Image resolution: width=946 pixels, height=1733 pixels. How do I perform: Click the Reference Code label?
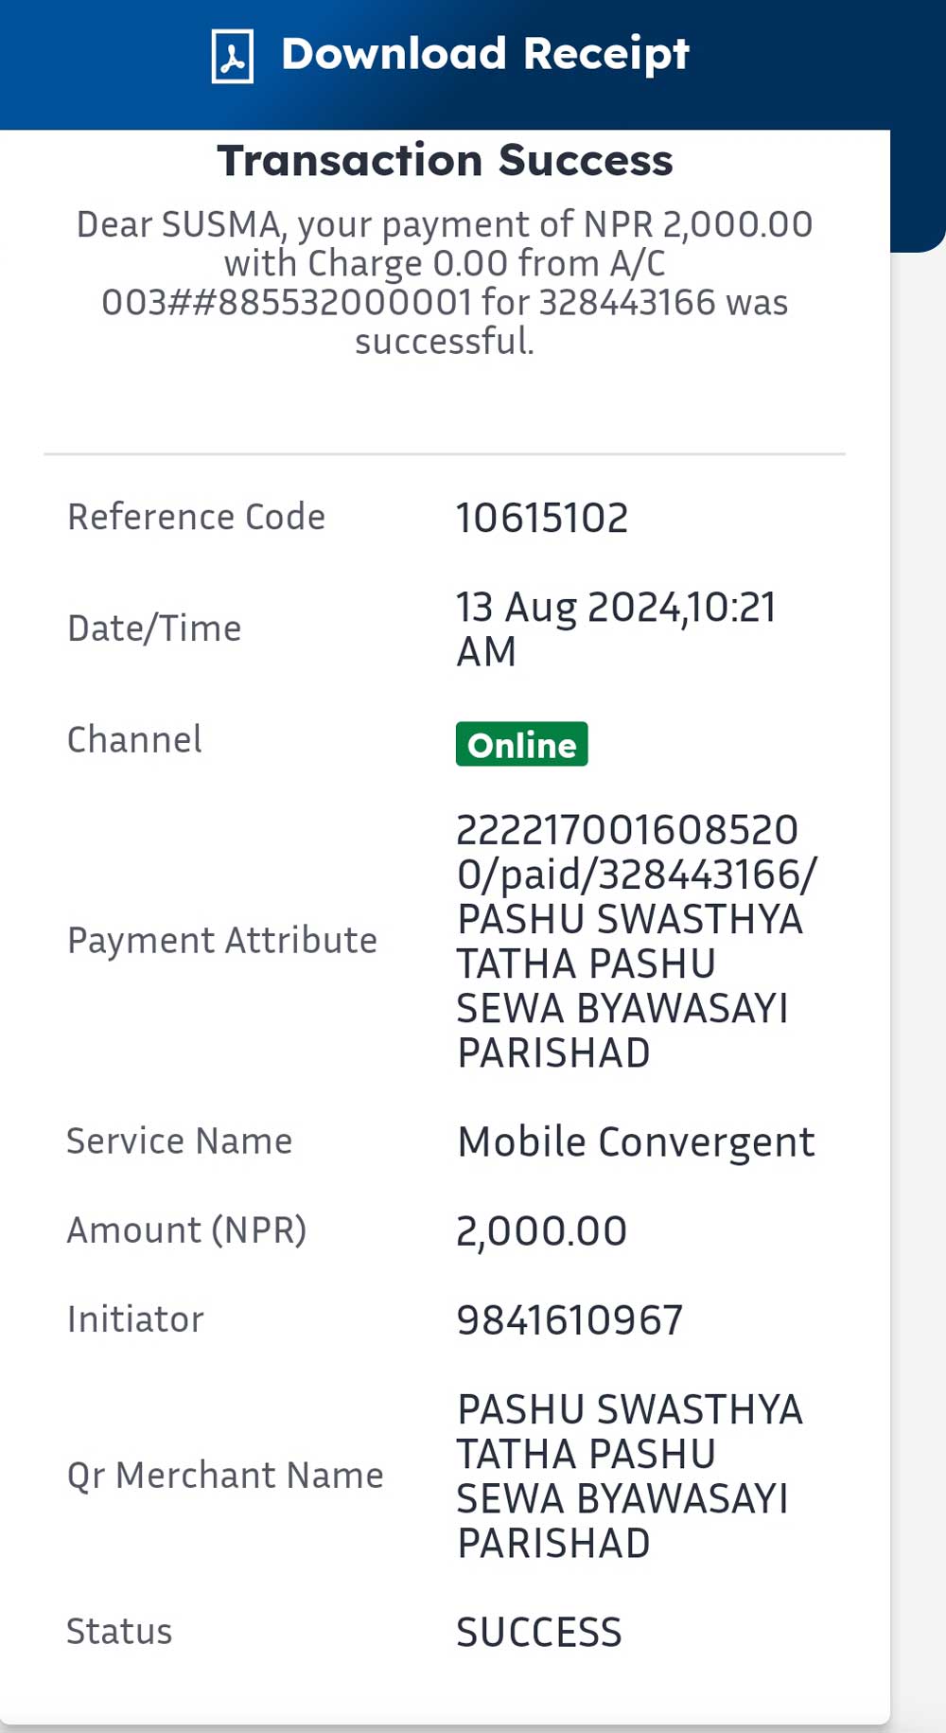[x=196, y=517]
